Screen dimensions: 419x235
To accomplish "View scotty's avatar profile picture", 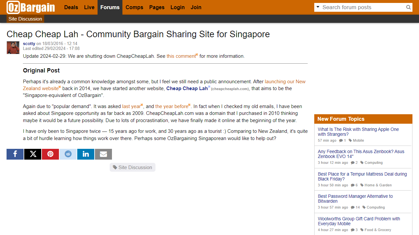I will click(13, 48).
